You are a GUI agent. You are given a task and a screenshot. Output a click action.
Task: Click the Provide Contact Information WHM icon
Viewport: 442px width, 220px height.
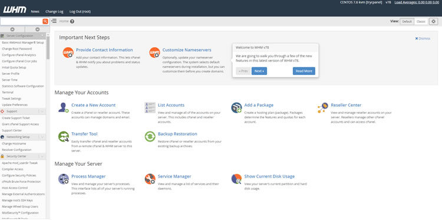68,52
